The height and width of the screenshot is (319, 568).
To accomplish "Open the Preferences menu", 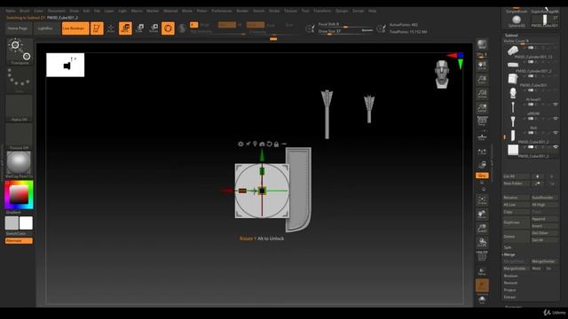I will click(x=222, y=11).
